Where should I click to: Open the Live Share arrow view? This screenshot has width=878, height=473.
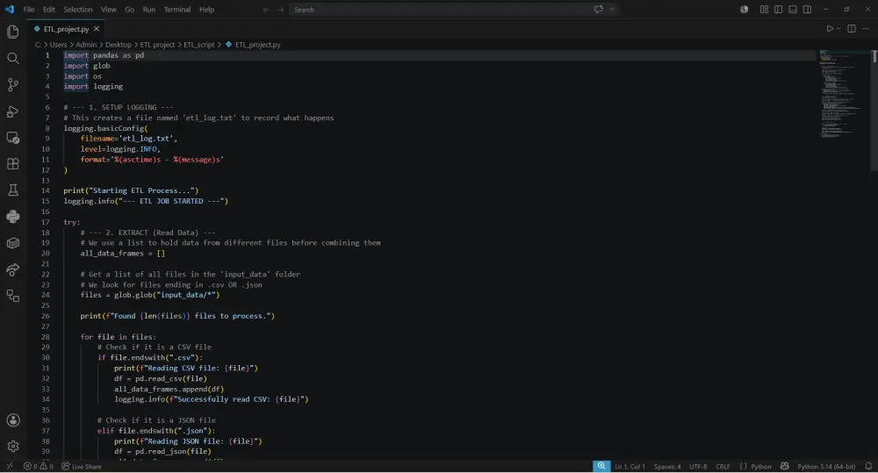[13, 269]
